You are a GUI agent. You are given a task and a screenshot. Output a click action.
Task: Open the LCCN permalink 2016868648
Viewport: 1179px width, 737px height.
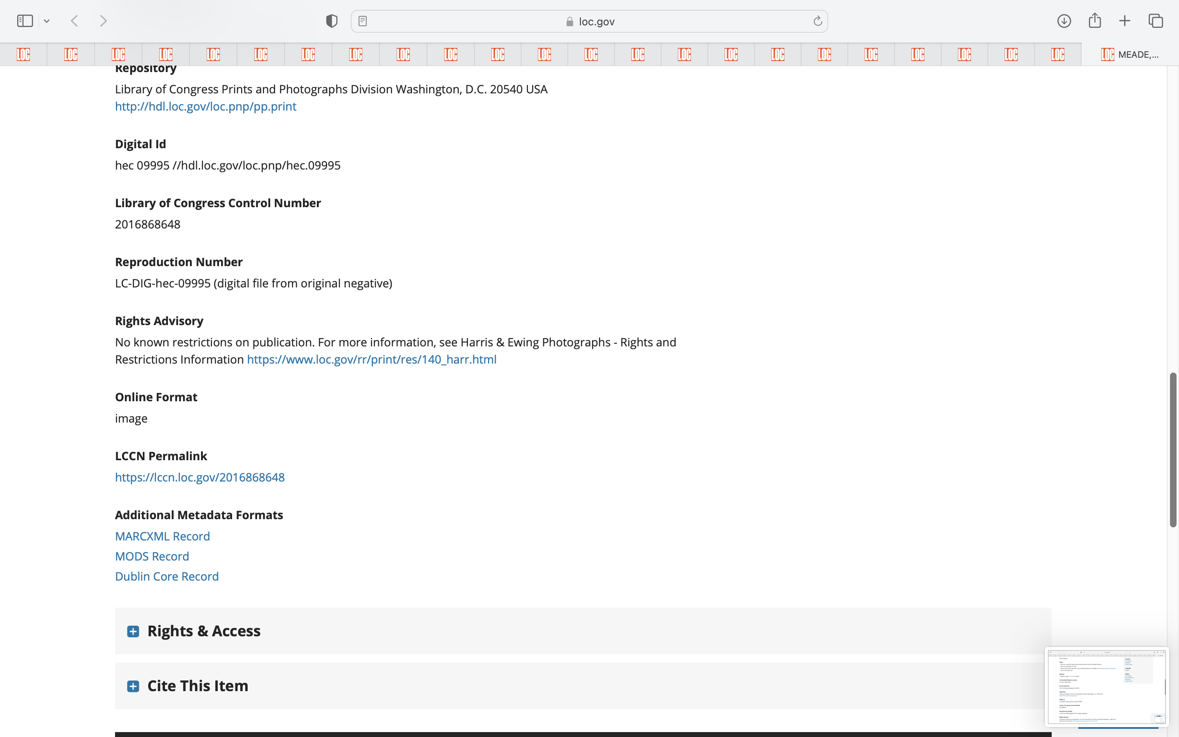[x=200, y=477]
